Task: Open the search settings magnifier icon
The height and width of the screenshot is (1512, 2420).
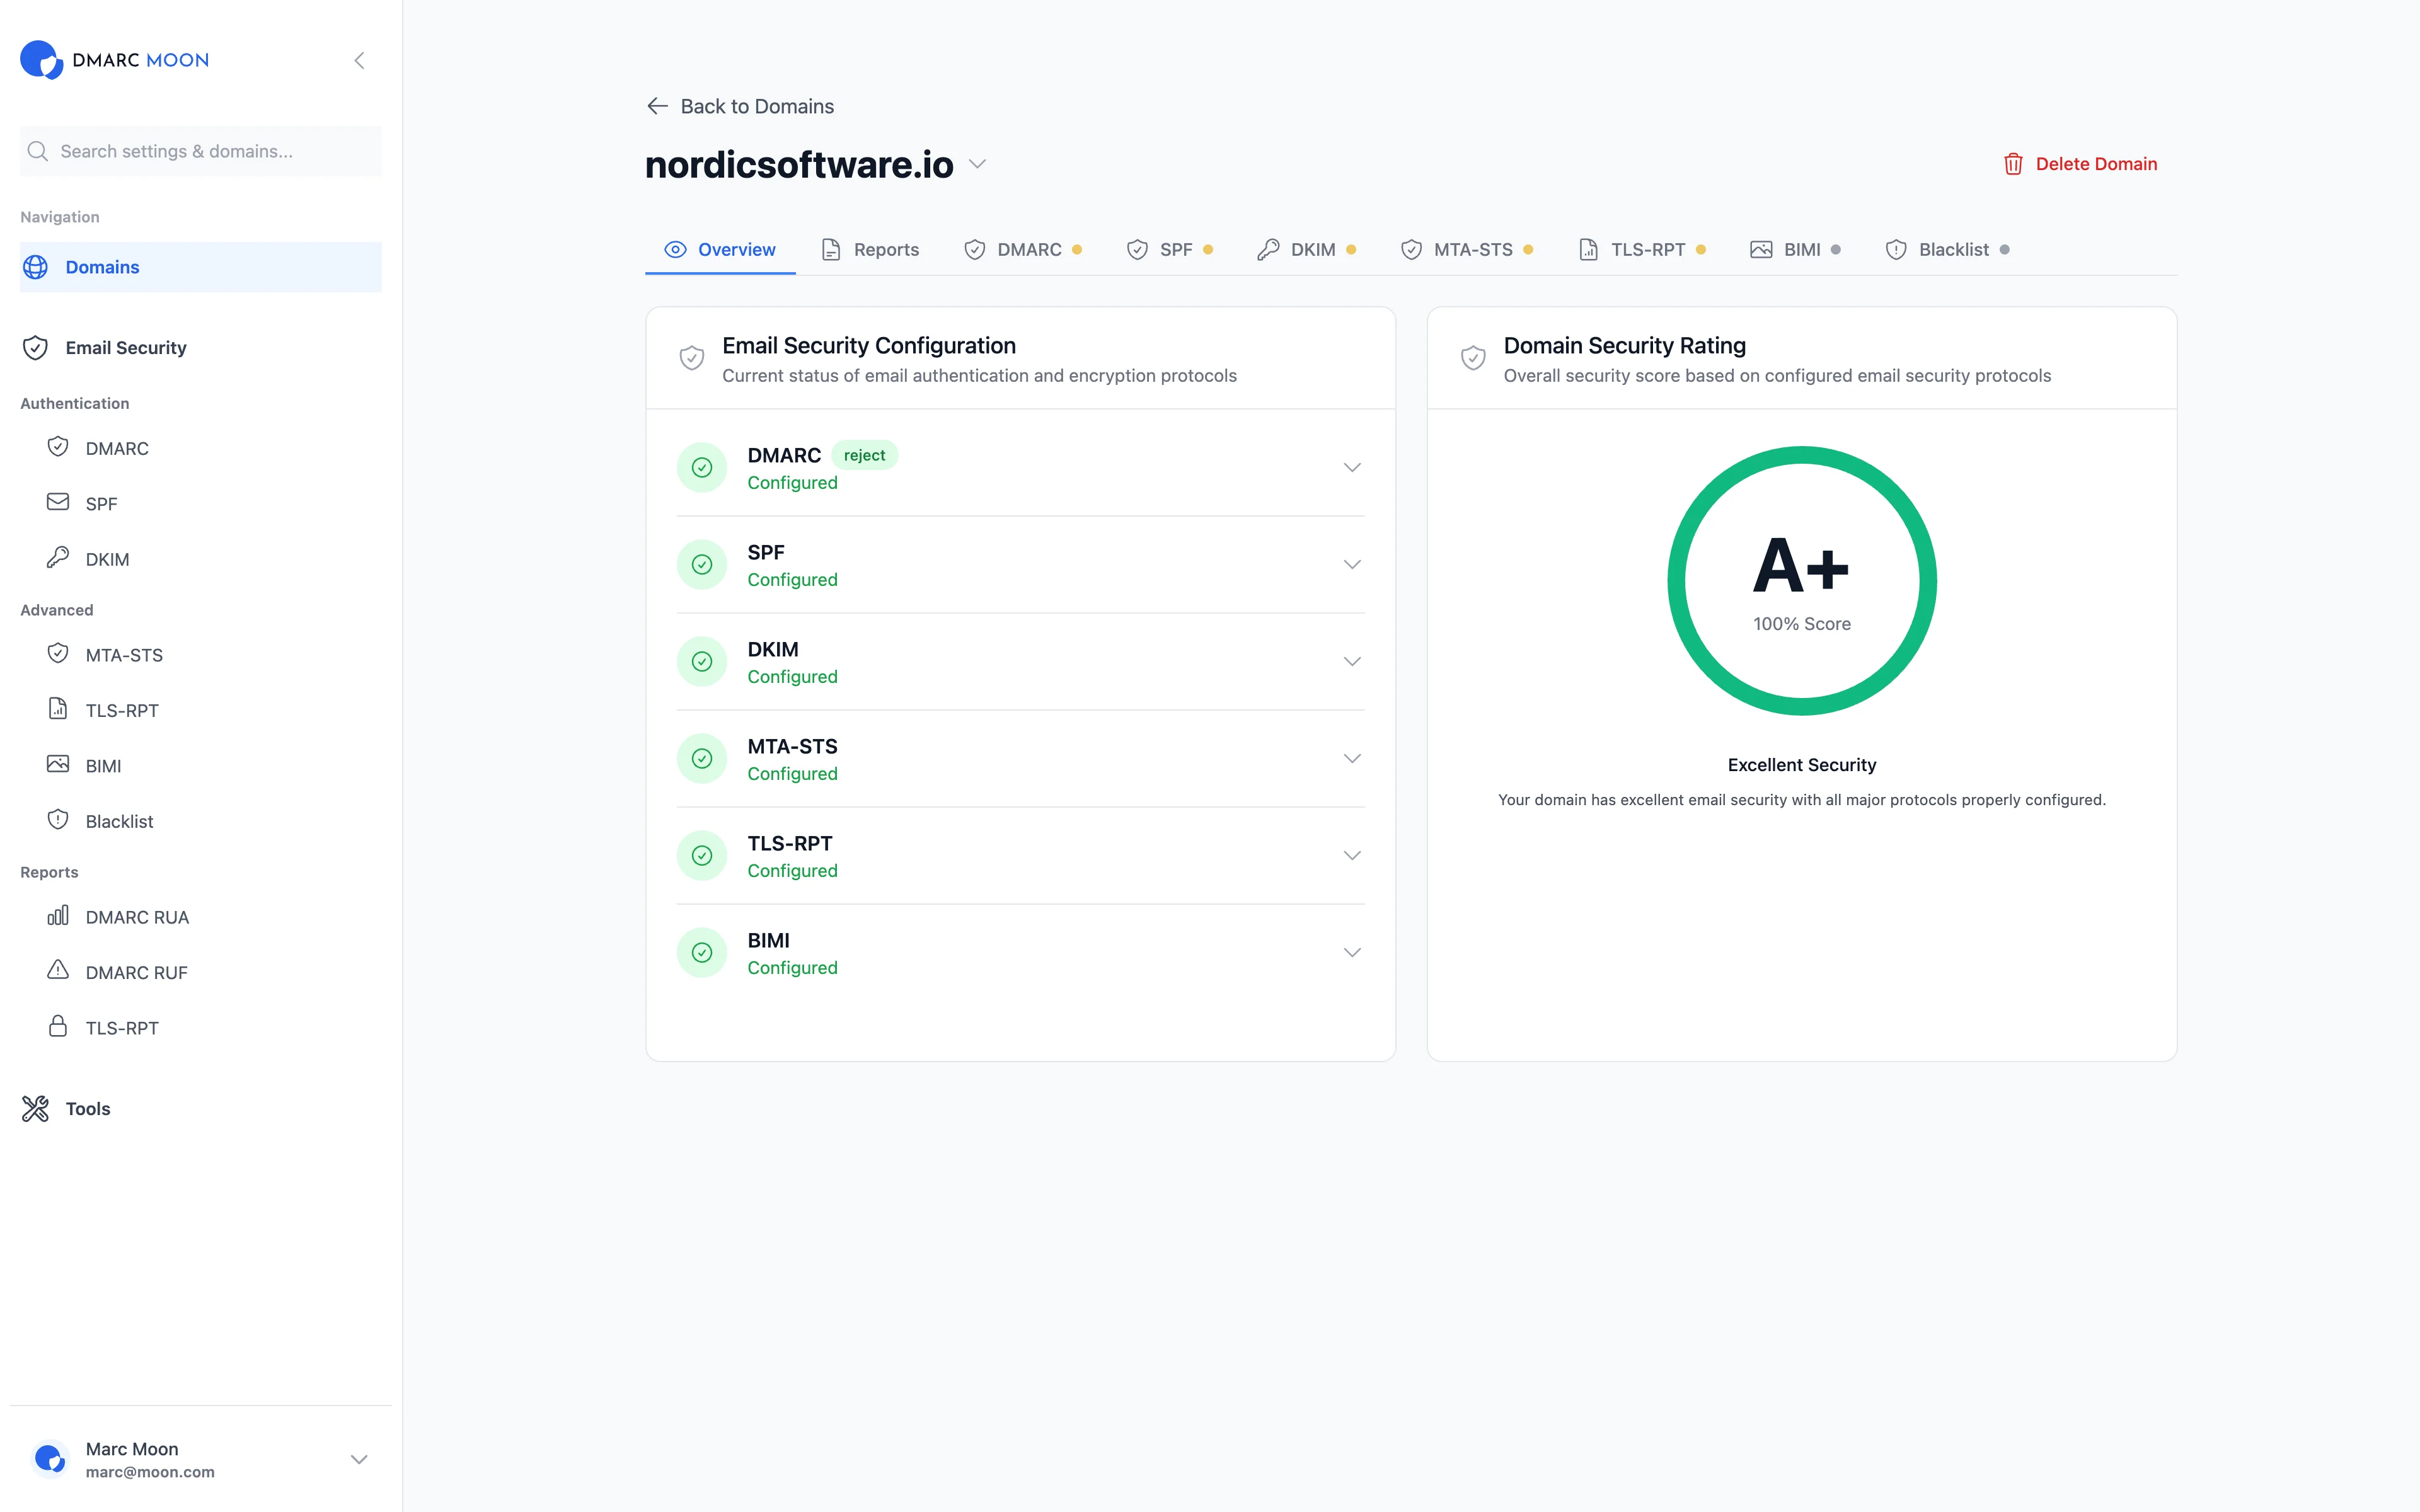Action: 38,151
